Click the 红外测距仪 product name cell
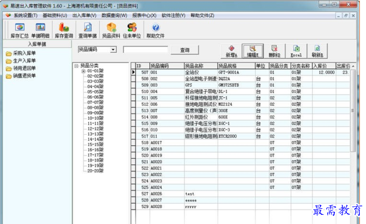This screenshot has height=224, width=366. [201, 117]
